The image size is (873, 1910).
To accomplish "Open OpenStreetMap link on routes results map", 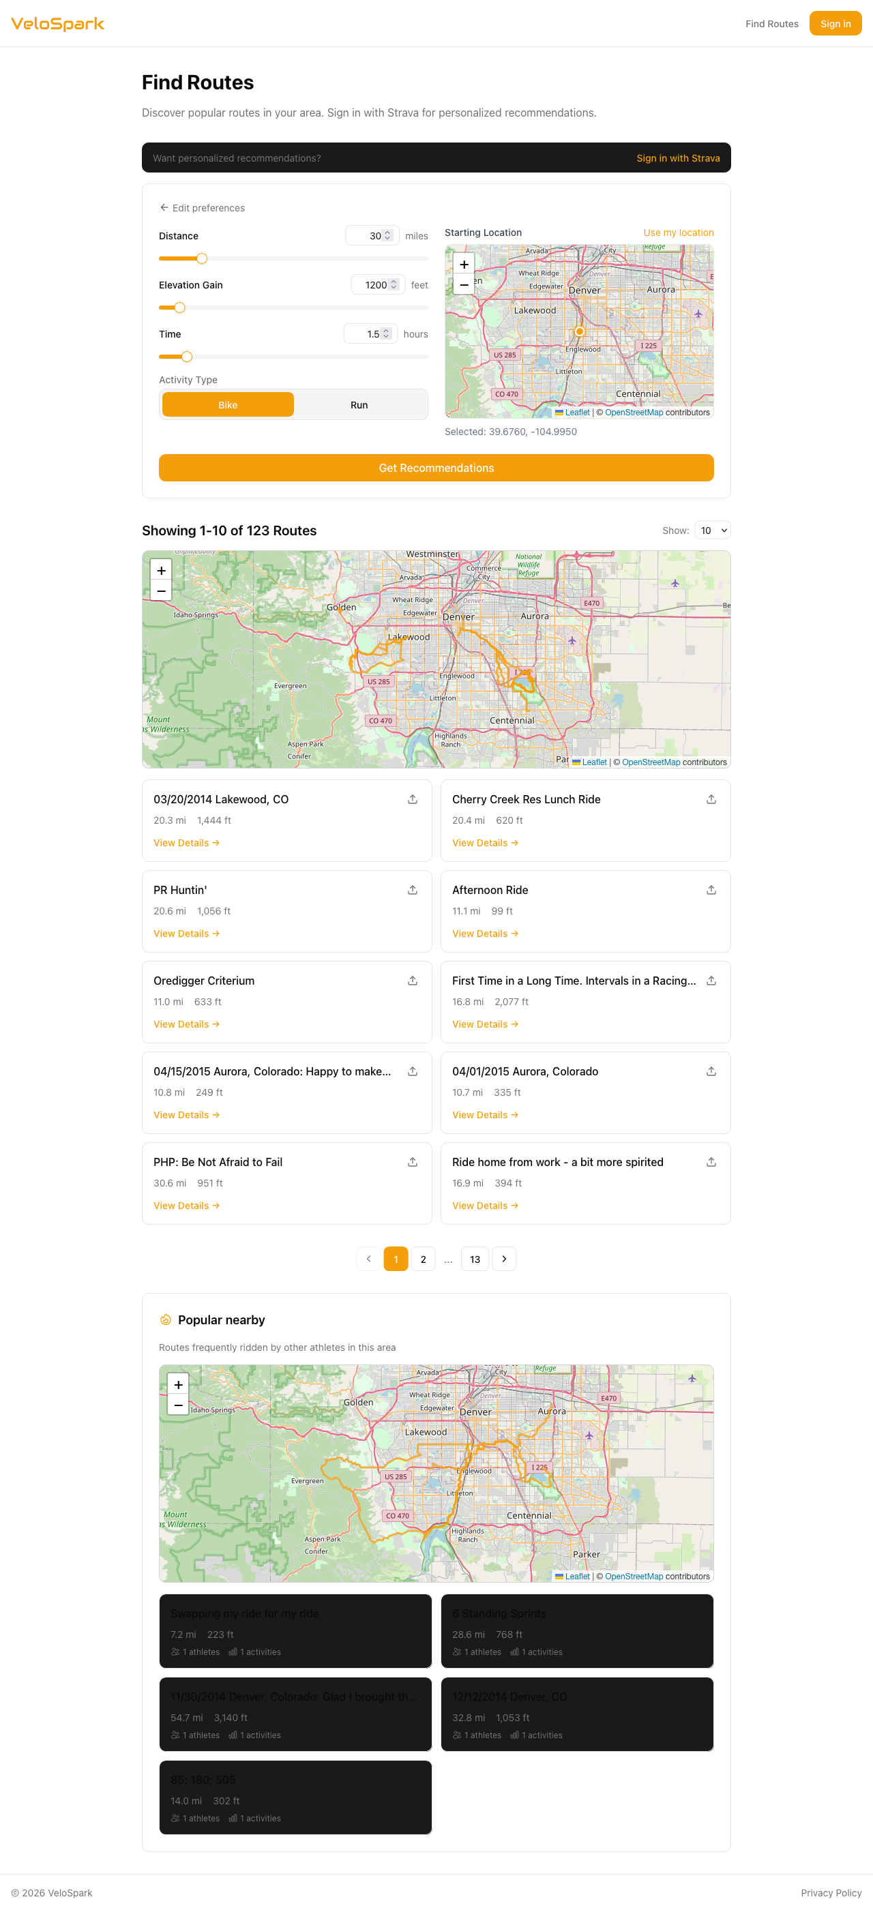I will [651, 762].
